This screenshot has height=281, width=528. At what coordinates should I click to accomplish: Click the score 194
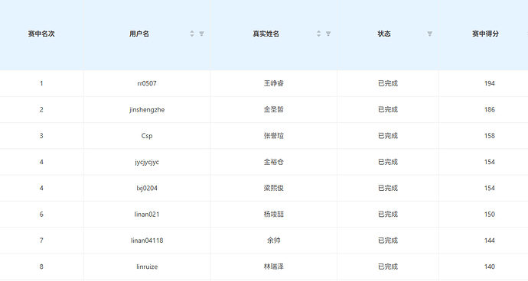click(489, 83)
